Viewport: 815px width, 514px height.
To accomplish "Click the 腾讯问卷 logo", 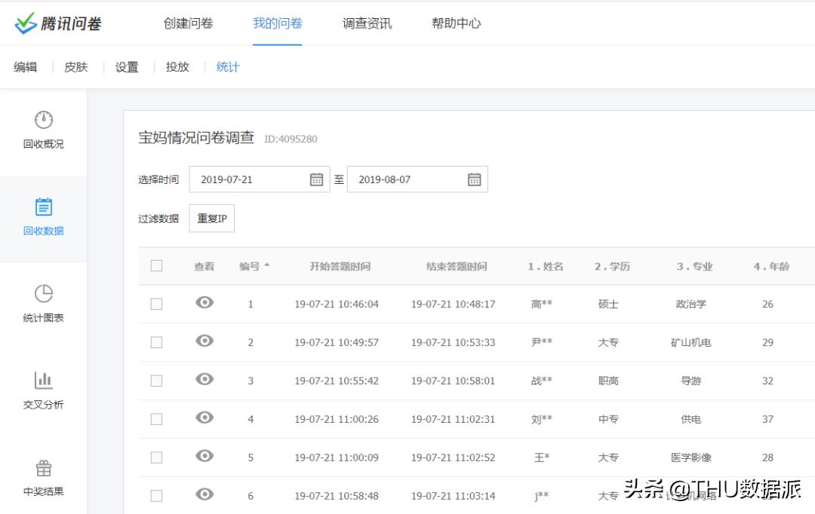I will click(60, 23).
